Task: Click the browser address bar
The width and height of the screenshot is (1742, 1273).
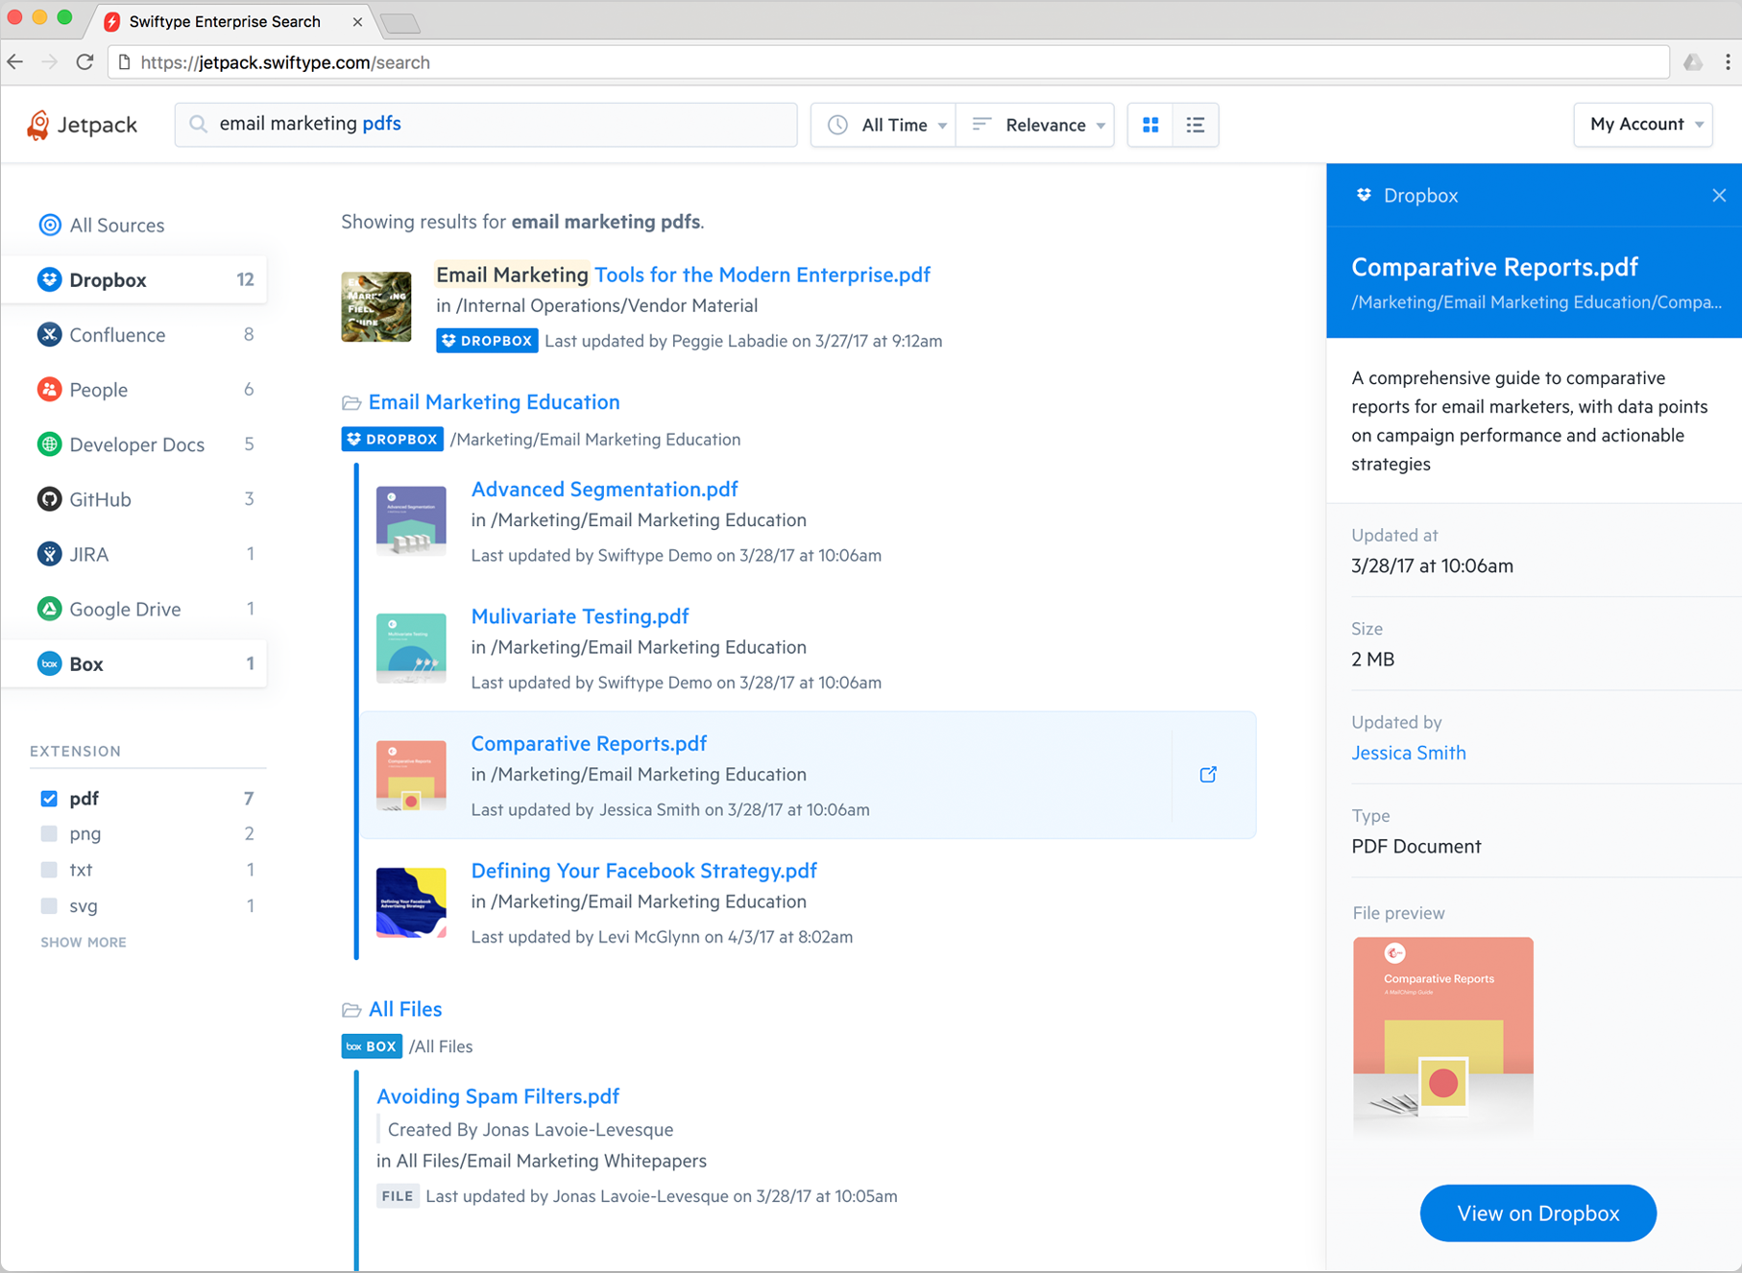Action: tap(888, 62)
